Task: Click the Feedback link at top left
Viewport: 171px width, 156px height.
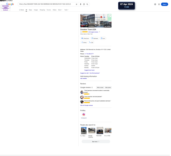Action: point(5,10)
